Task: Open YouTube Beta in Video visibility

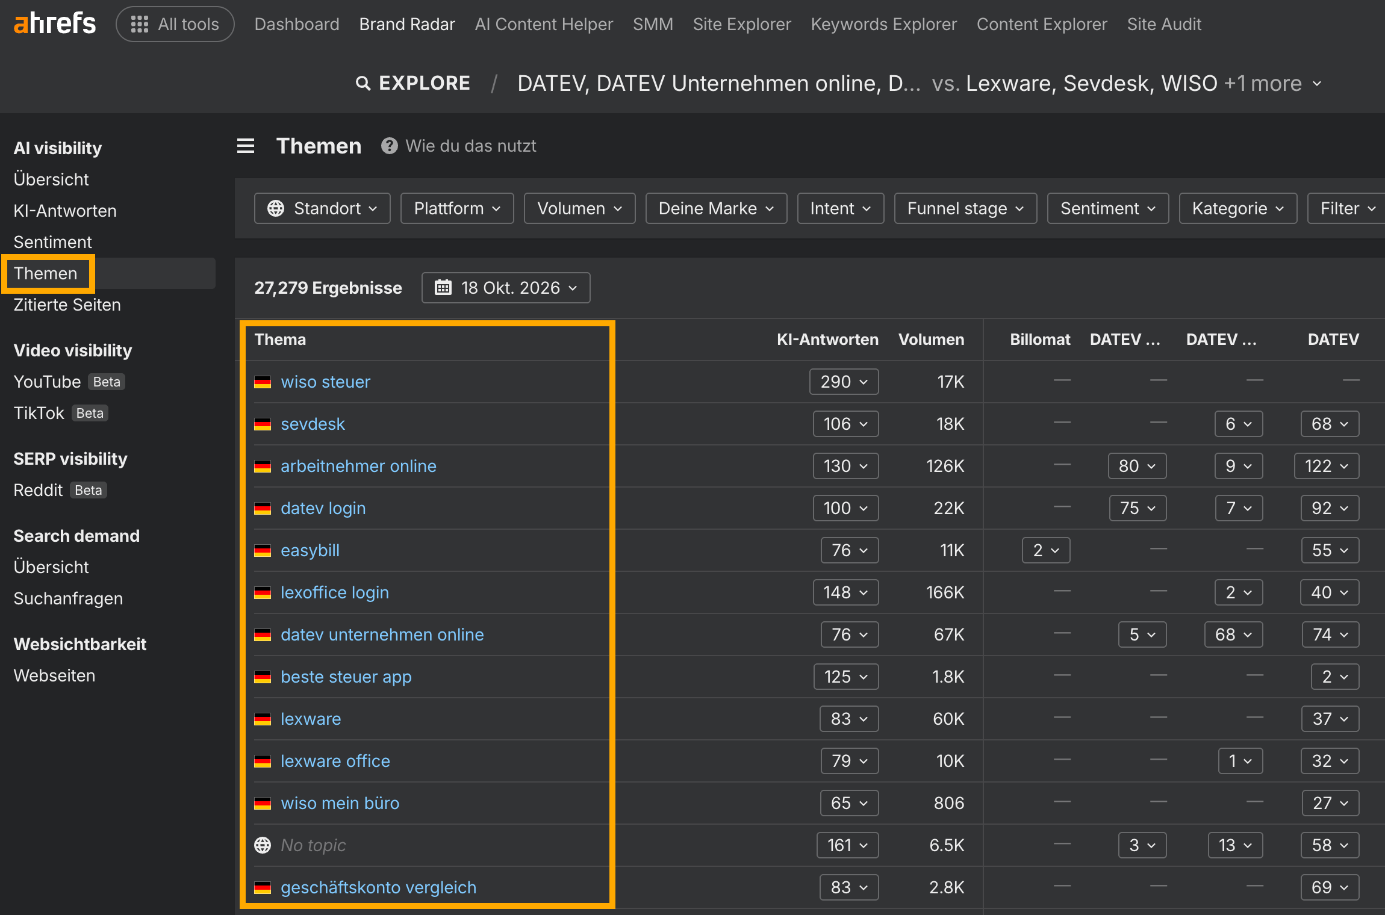Action: coord(69,382)
